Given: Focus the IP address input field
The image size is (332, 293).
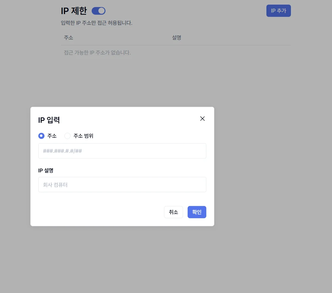Looking at the screenshot, I should 122,151.
